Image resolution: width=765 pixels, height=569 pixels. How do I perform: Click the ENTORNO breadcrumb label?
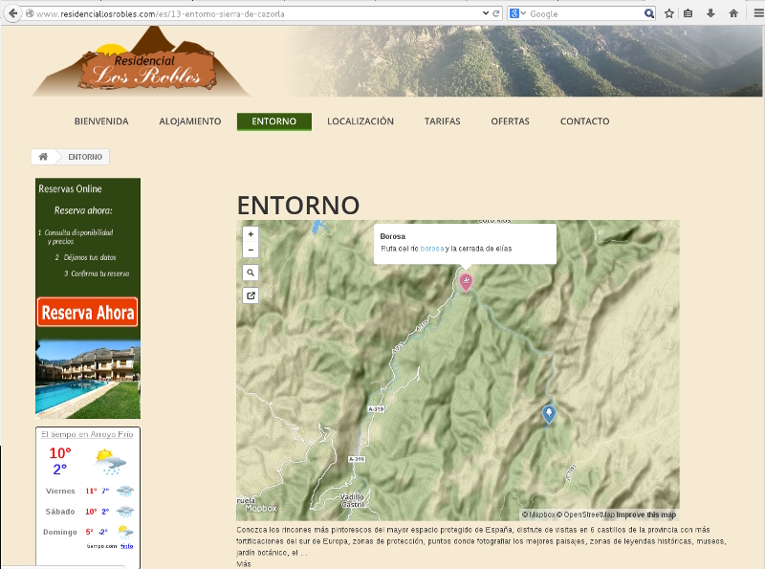pos(85,157)
